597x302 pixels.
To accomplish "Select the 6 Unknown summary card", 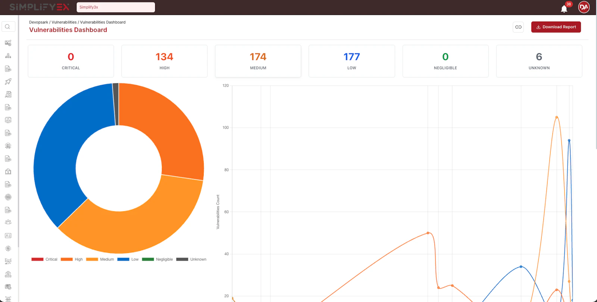I will click(539, 61).
